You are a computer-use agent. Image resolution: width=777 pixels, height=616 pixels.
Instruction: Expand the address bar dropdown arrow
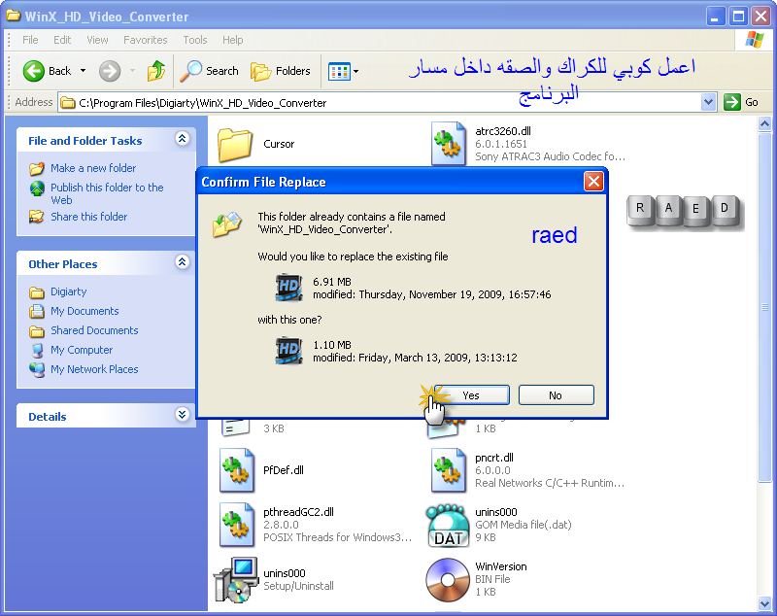point(708,102)
